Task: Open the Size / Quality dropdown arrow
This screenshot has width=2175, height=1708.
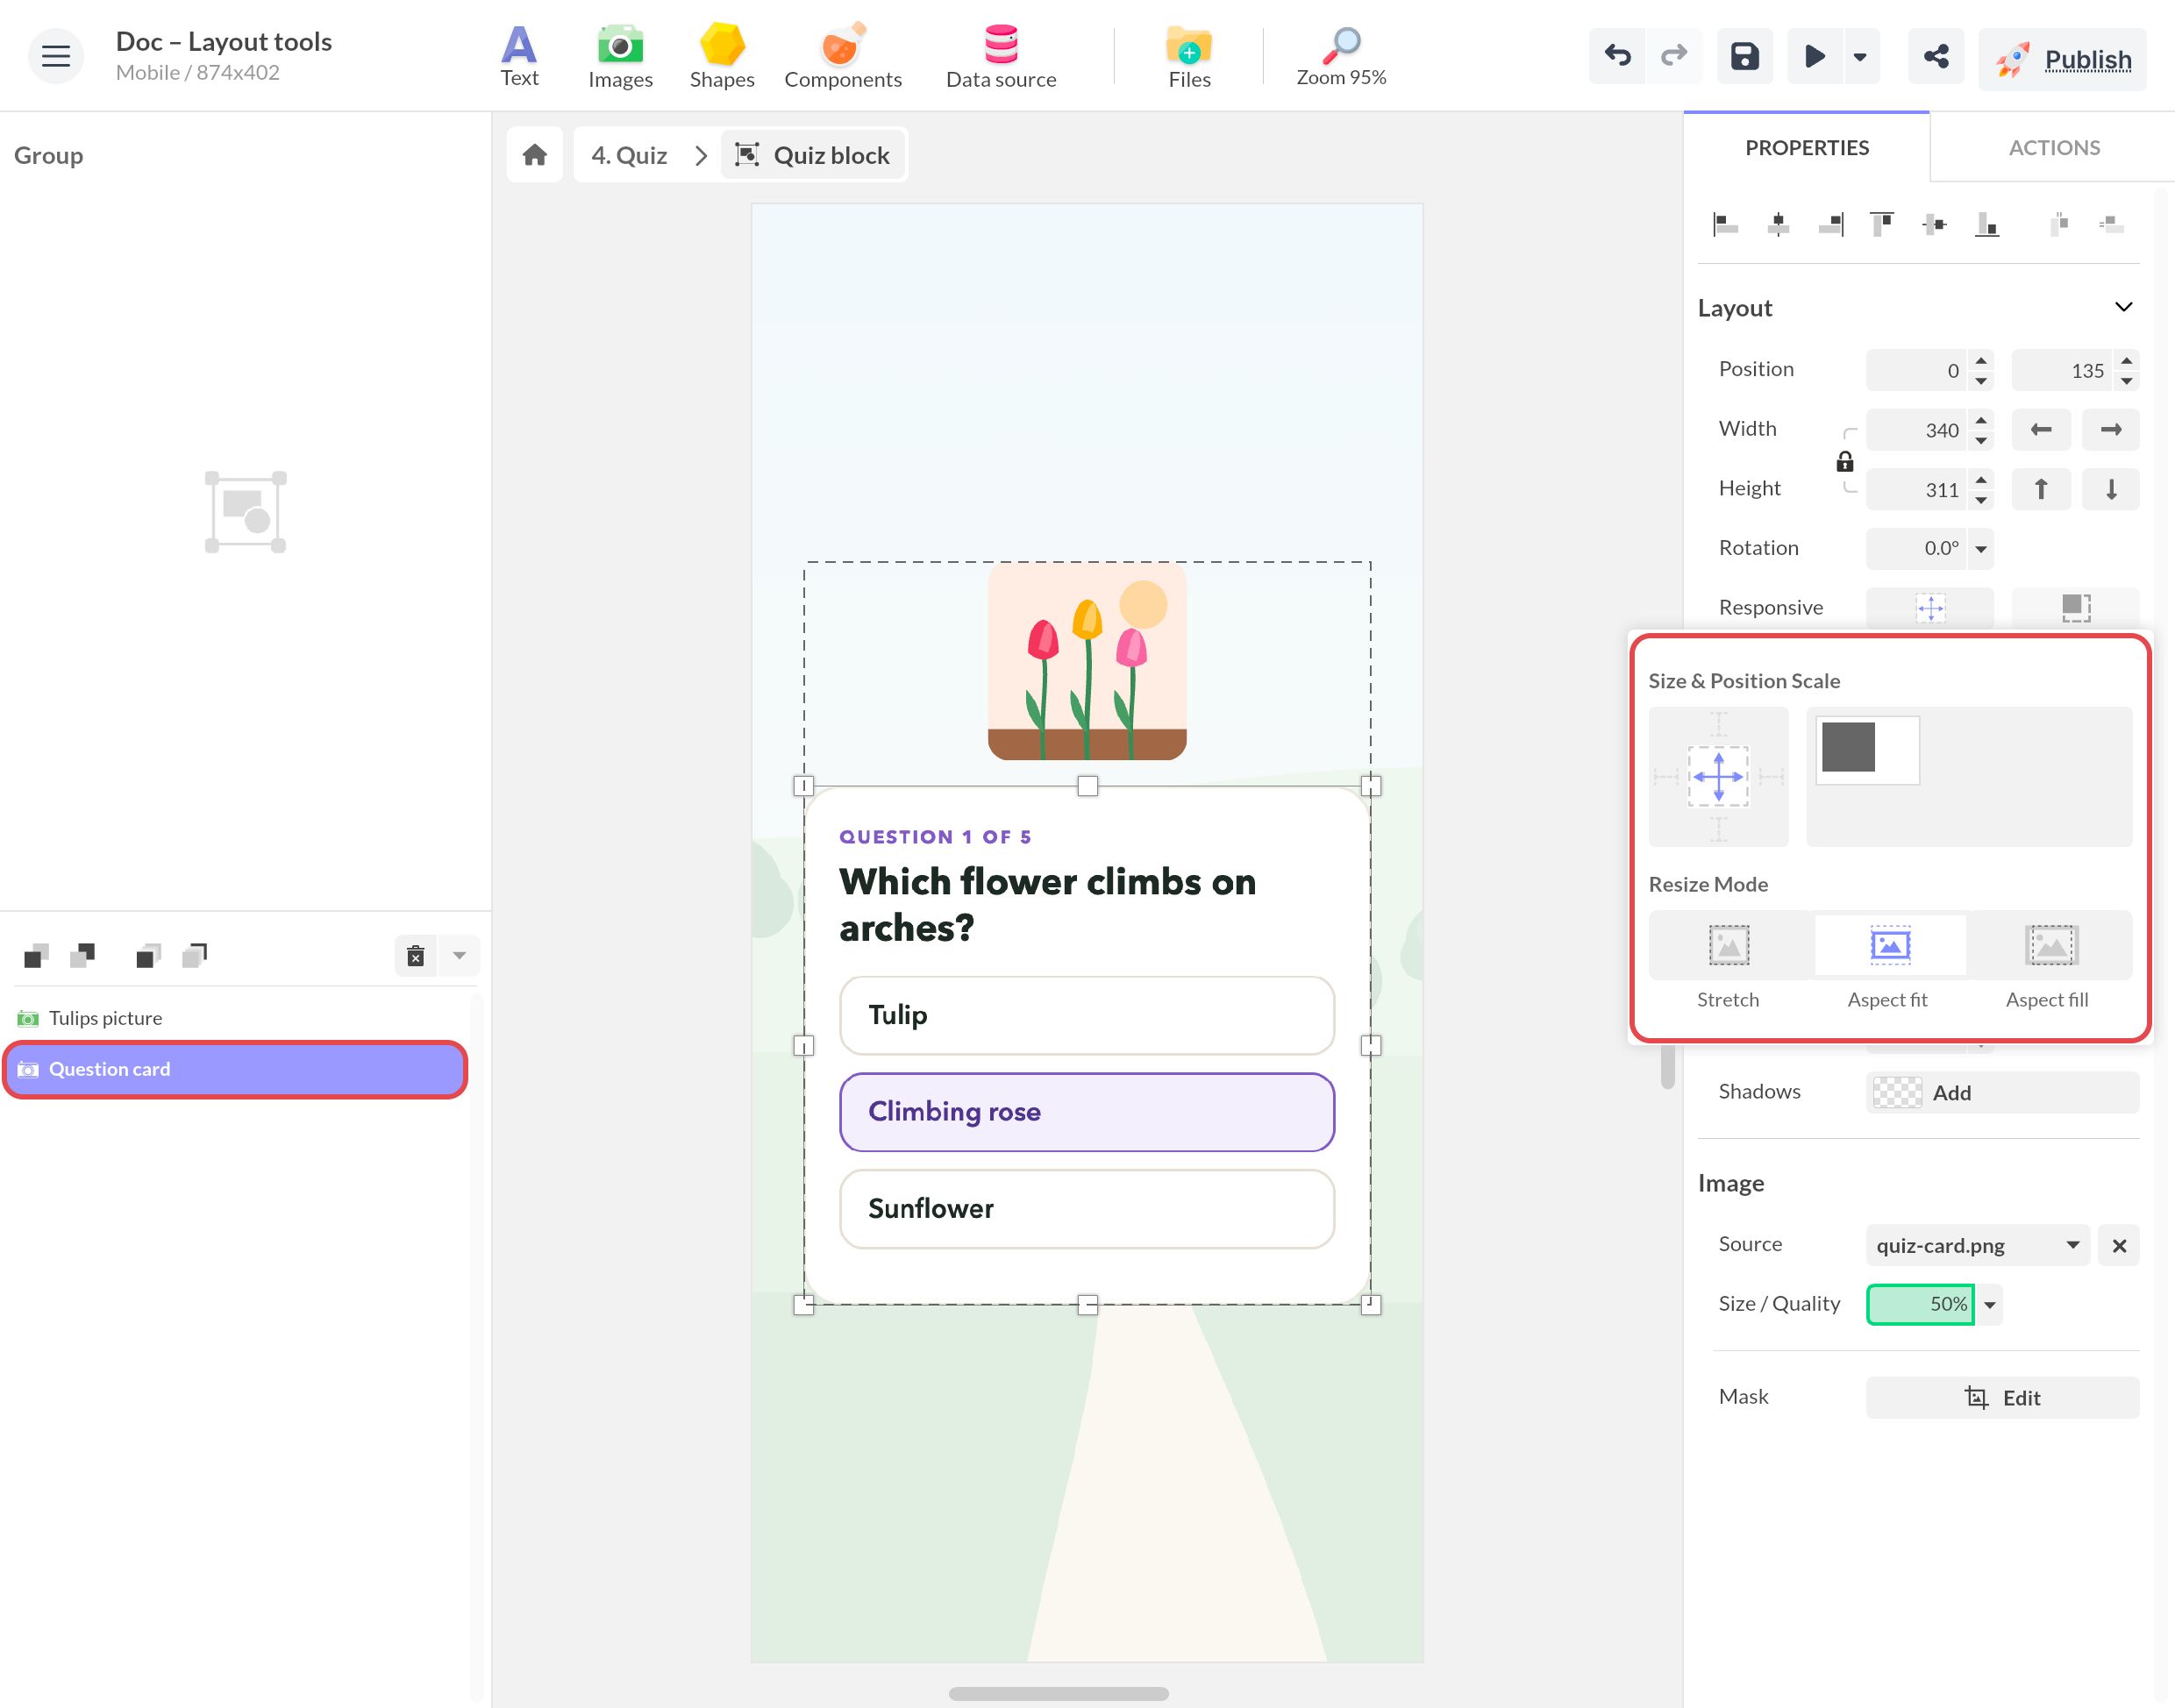Action: [1990, 1304]
